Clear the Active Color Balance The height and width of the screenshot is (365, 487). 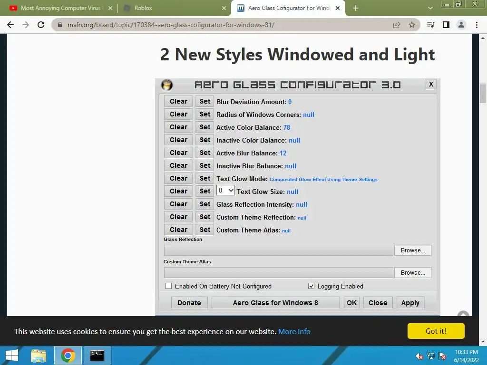pos(178,127)
